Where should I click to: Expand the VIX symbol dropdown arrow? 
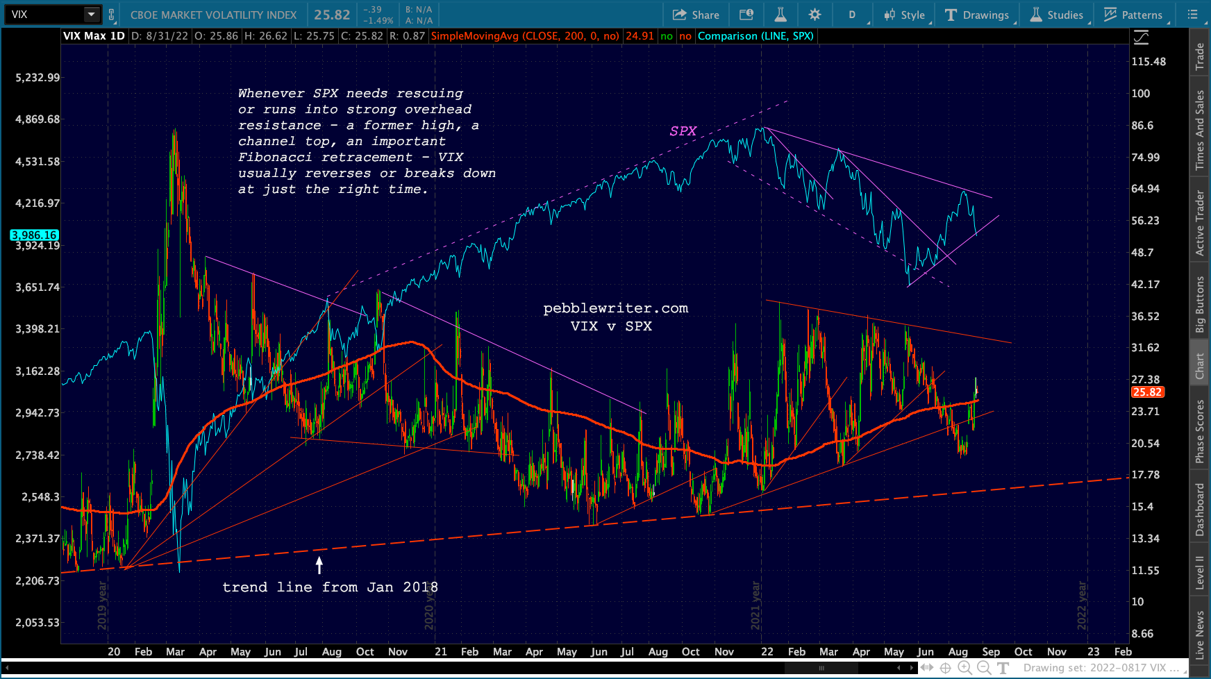tap(91, 15)
